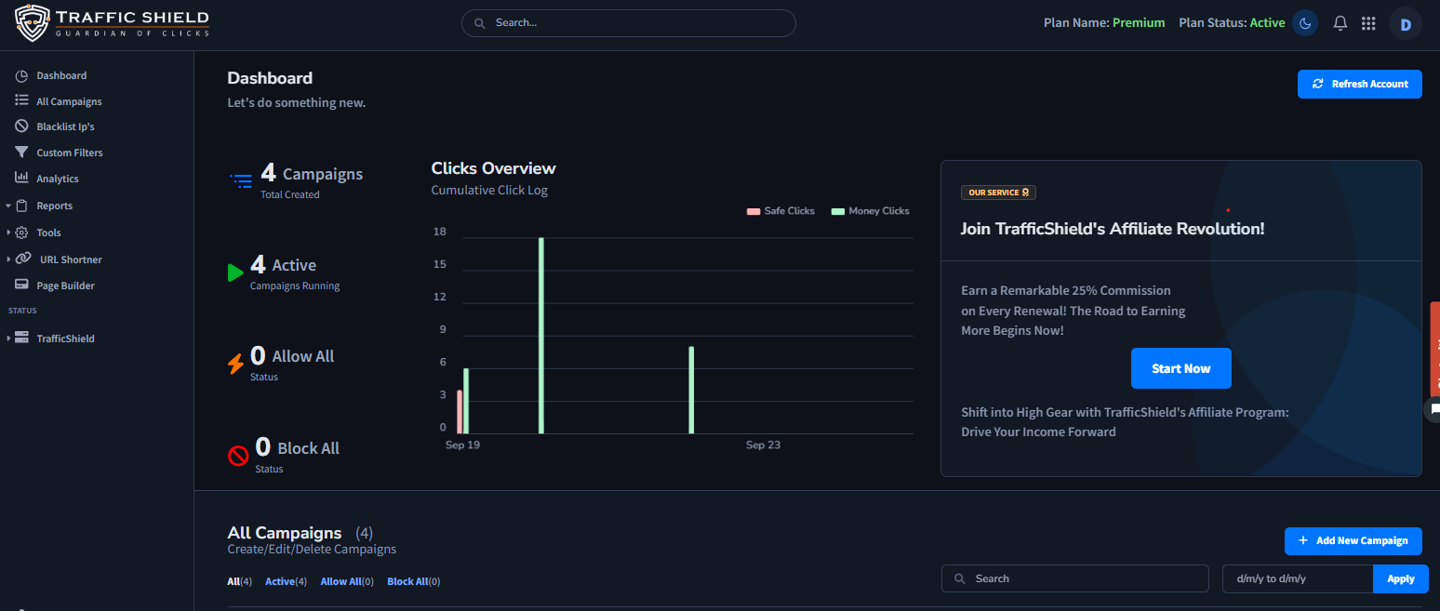Expand the Tools sidebar menu
The image size is (1440, 611).
[48, 232]
